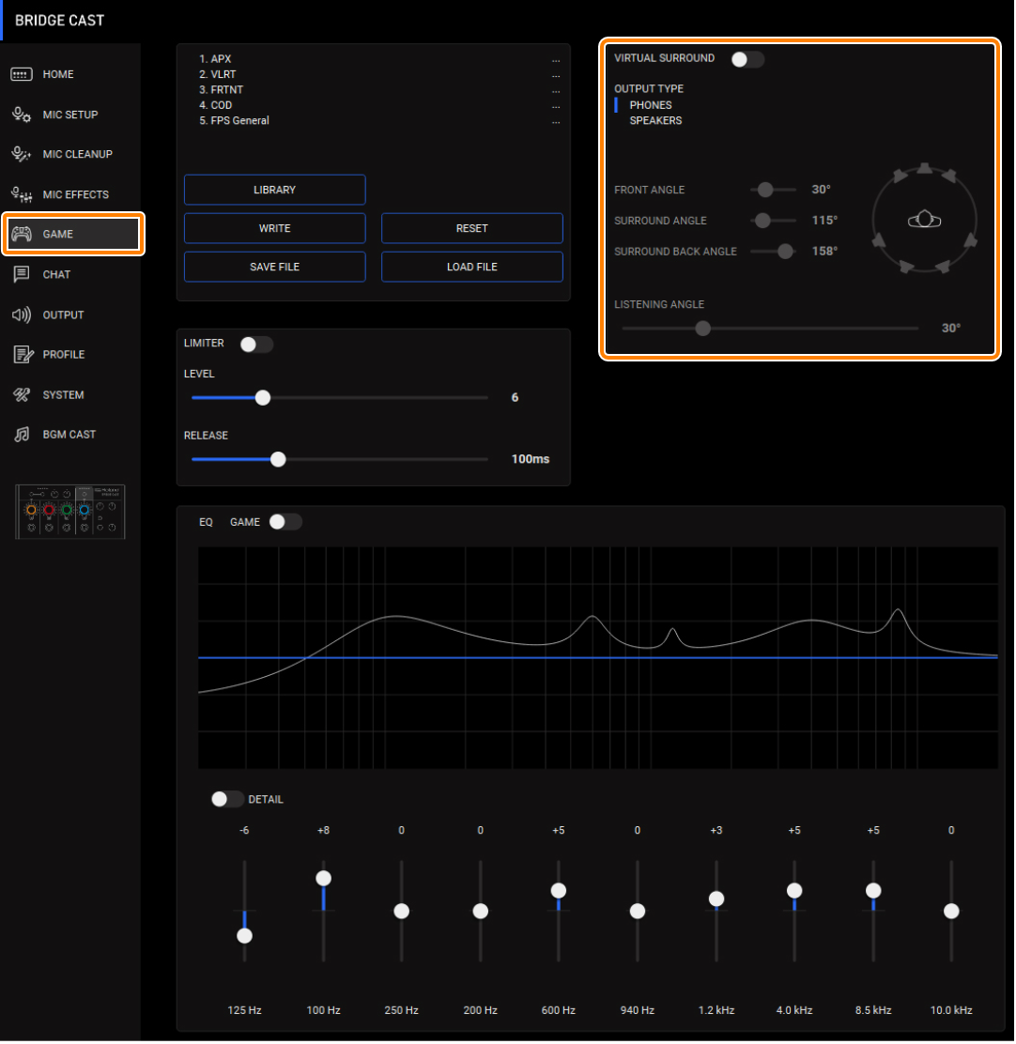Click the listener head icon in surround circle
This screenshot has height=1044, width=1016.
925,219
